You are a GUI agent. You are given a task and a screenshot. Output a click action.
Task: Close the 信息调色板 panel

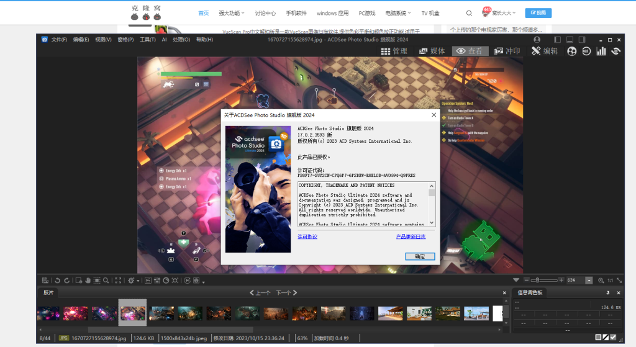tap(619, 292)
